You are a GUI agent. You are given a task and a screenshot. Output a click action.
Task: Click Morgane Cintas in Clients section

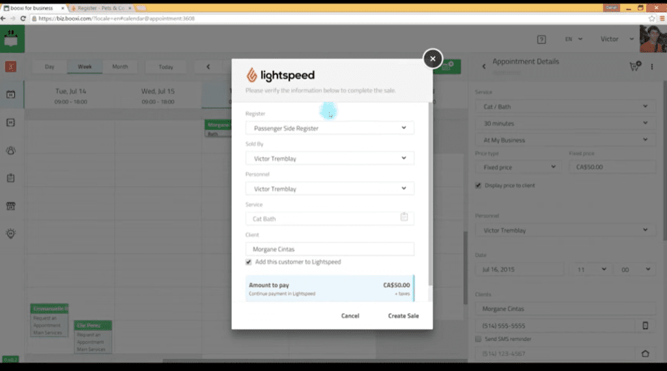565,309
